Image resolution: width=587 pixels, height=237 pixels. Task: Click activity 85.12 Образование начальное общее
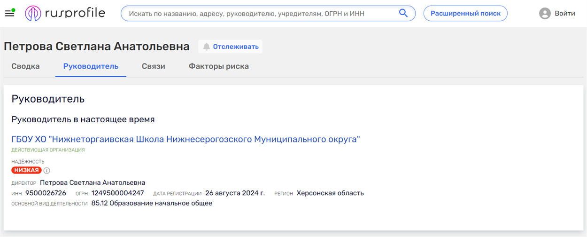tap(152, 203)
